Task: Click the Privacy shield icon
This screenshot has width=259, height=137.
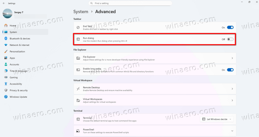Action: click(x=6, y=90)
